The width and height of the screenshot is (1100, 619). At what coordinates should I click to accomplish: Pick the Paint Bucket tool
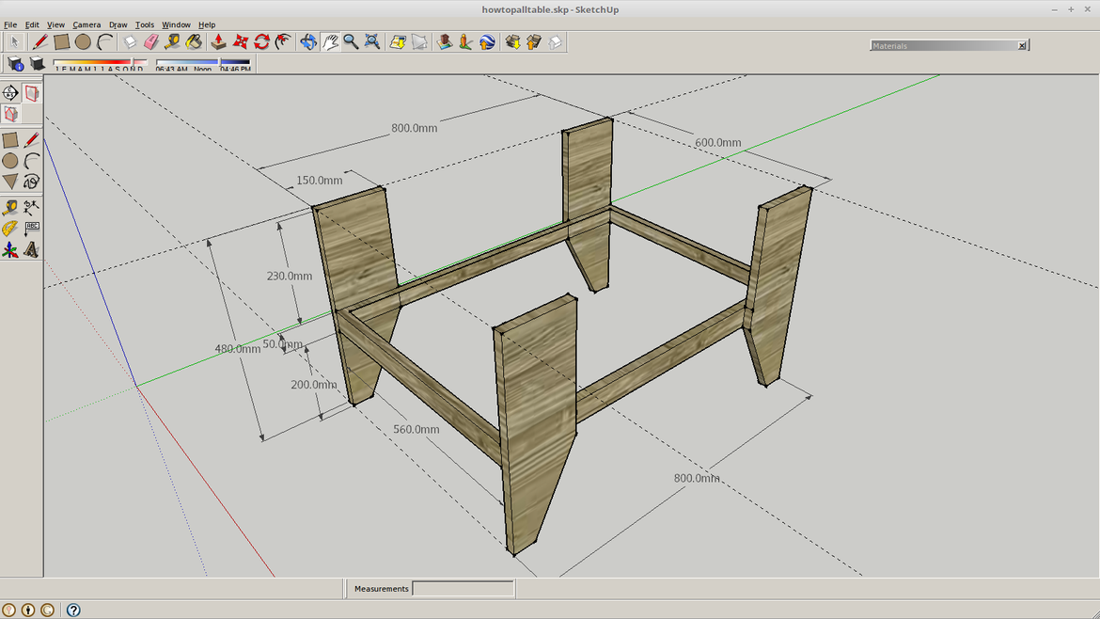(x=196, y=41)
